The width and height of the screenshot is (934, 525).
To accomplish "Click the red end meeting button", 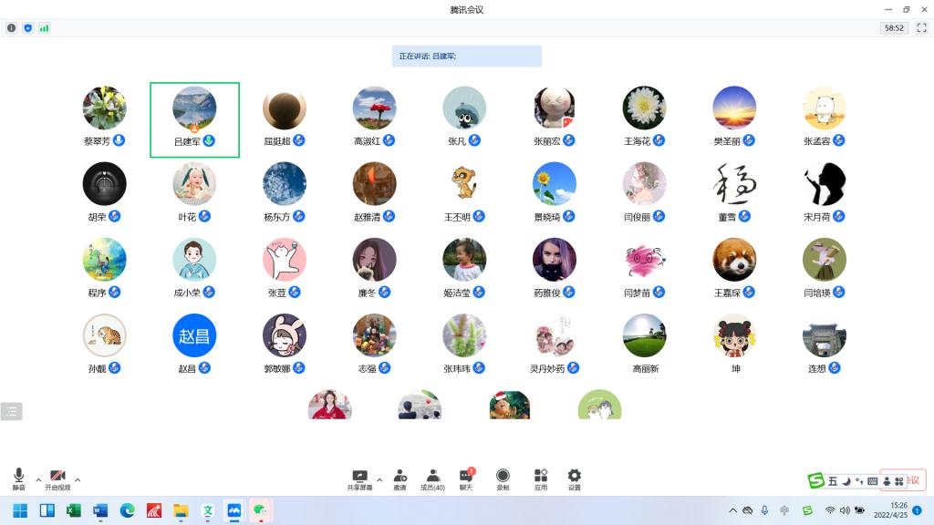I will pos(912,479).
